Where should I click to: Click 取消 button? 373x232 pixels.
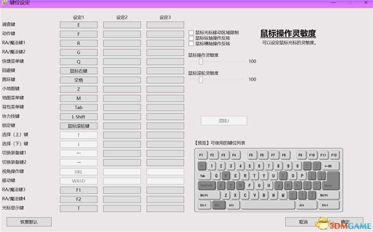point(303,222)
